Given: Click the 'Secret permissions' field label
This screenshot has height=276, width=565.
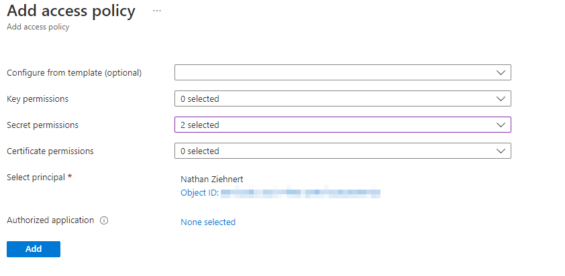Looking at the screenshot, I should tap(42, 125).
